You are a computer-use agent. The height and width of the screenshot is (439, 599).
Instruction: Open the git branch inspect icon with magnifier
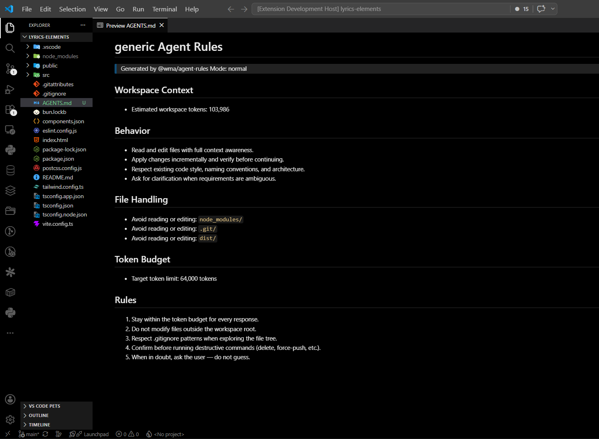tap(10, 252)
